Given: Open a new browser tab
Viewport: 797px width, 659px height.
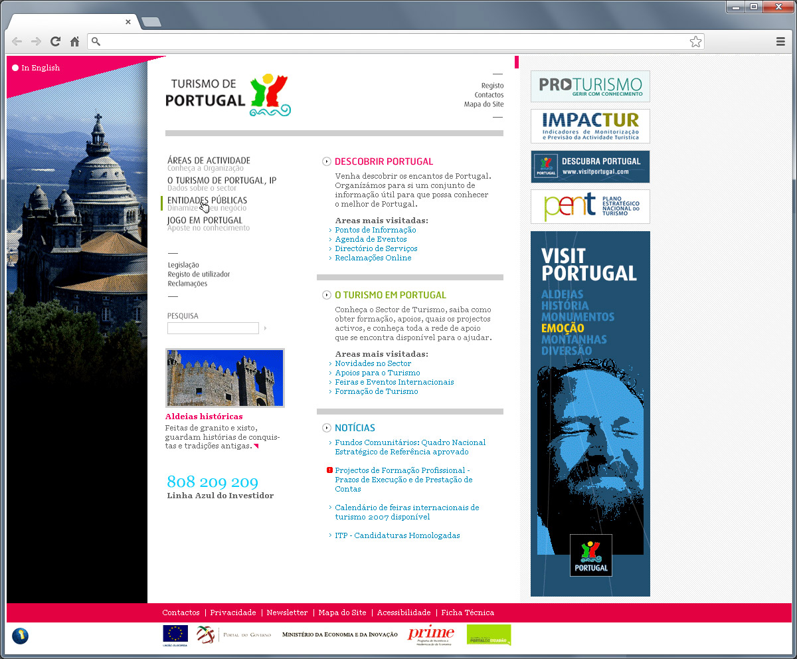Looking at the screenshot, I should point(151,23).
